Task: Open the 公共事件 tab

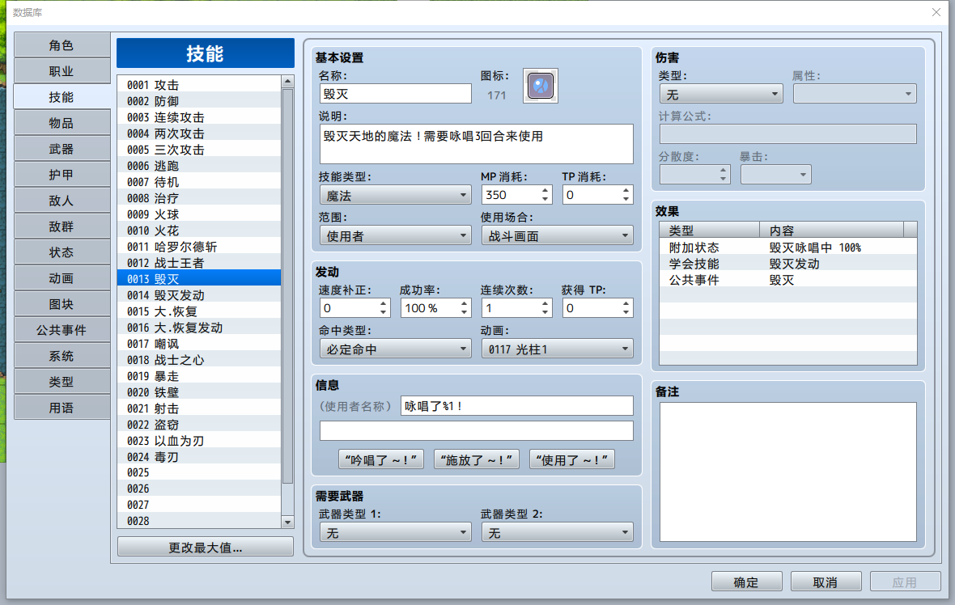Action: pos(62,330)
